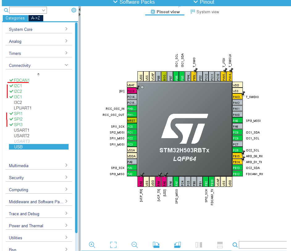The image size is (291, 251).
Task: Click the rotate counterclockwise chip icon
Action: click(177, 245)
